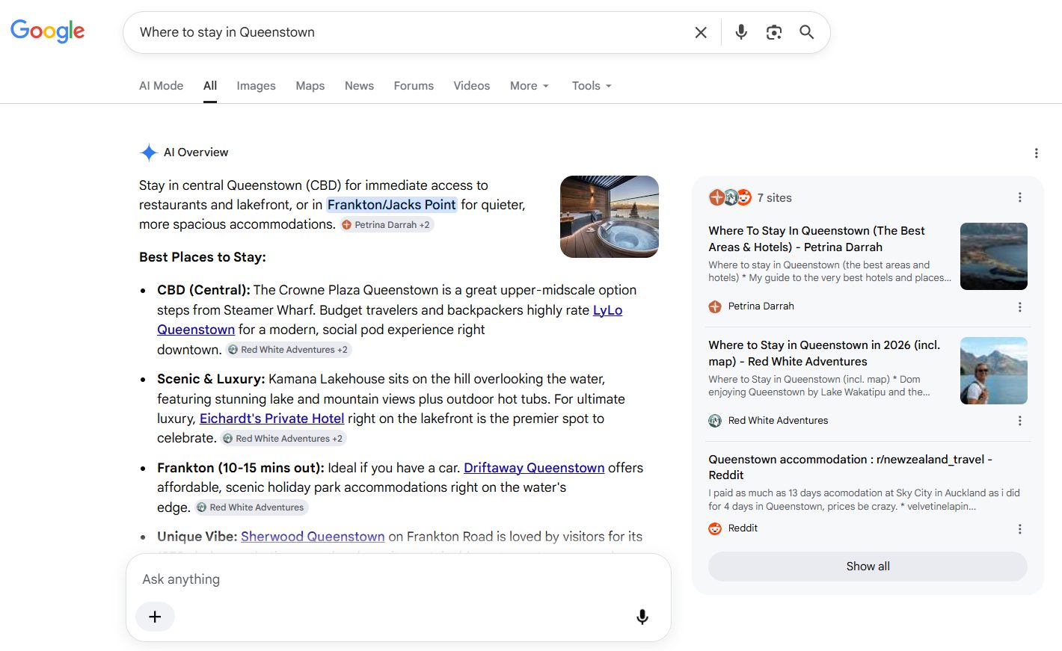The width and height of the screenshot is (1062, 651).
Task: Use the microphone in the Ask anything box
Action: click(642, 617)
